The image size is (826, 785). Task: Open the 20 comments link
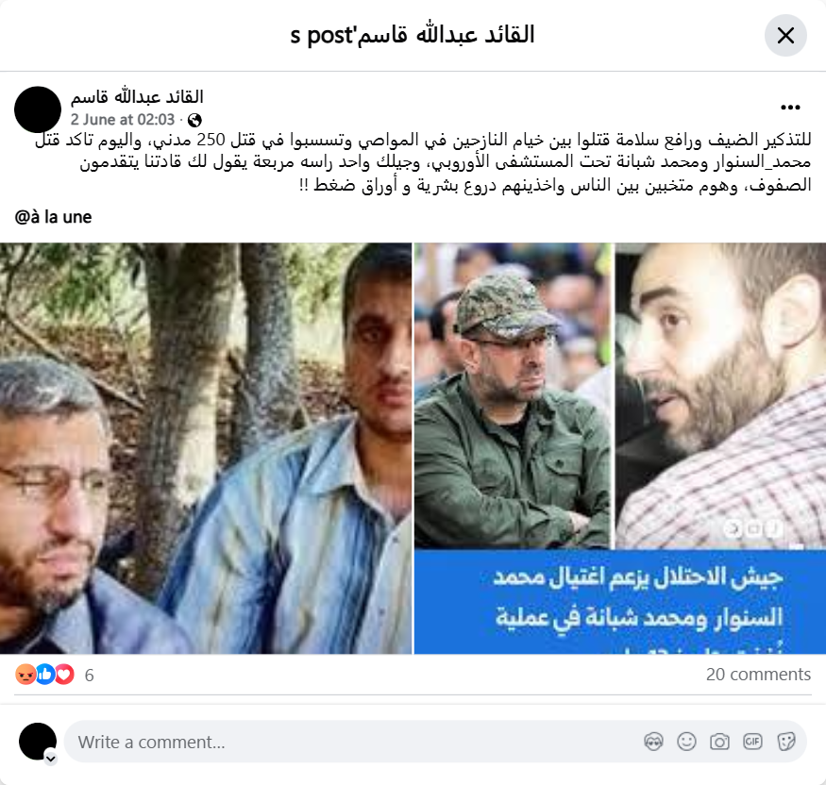(758, 674)
